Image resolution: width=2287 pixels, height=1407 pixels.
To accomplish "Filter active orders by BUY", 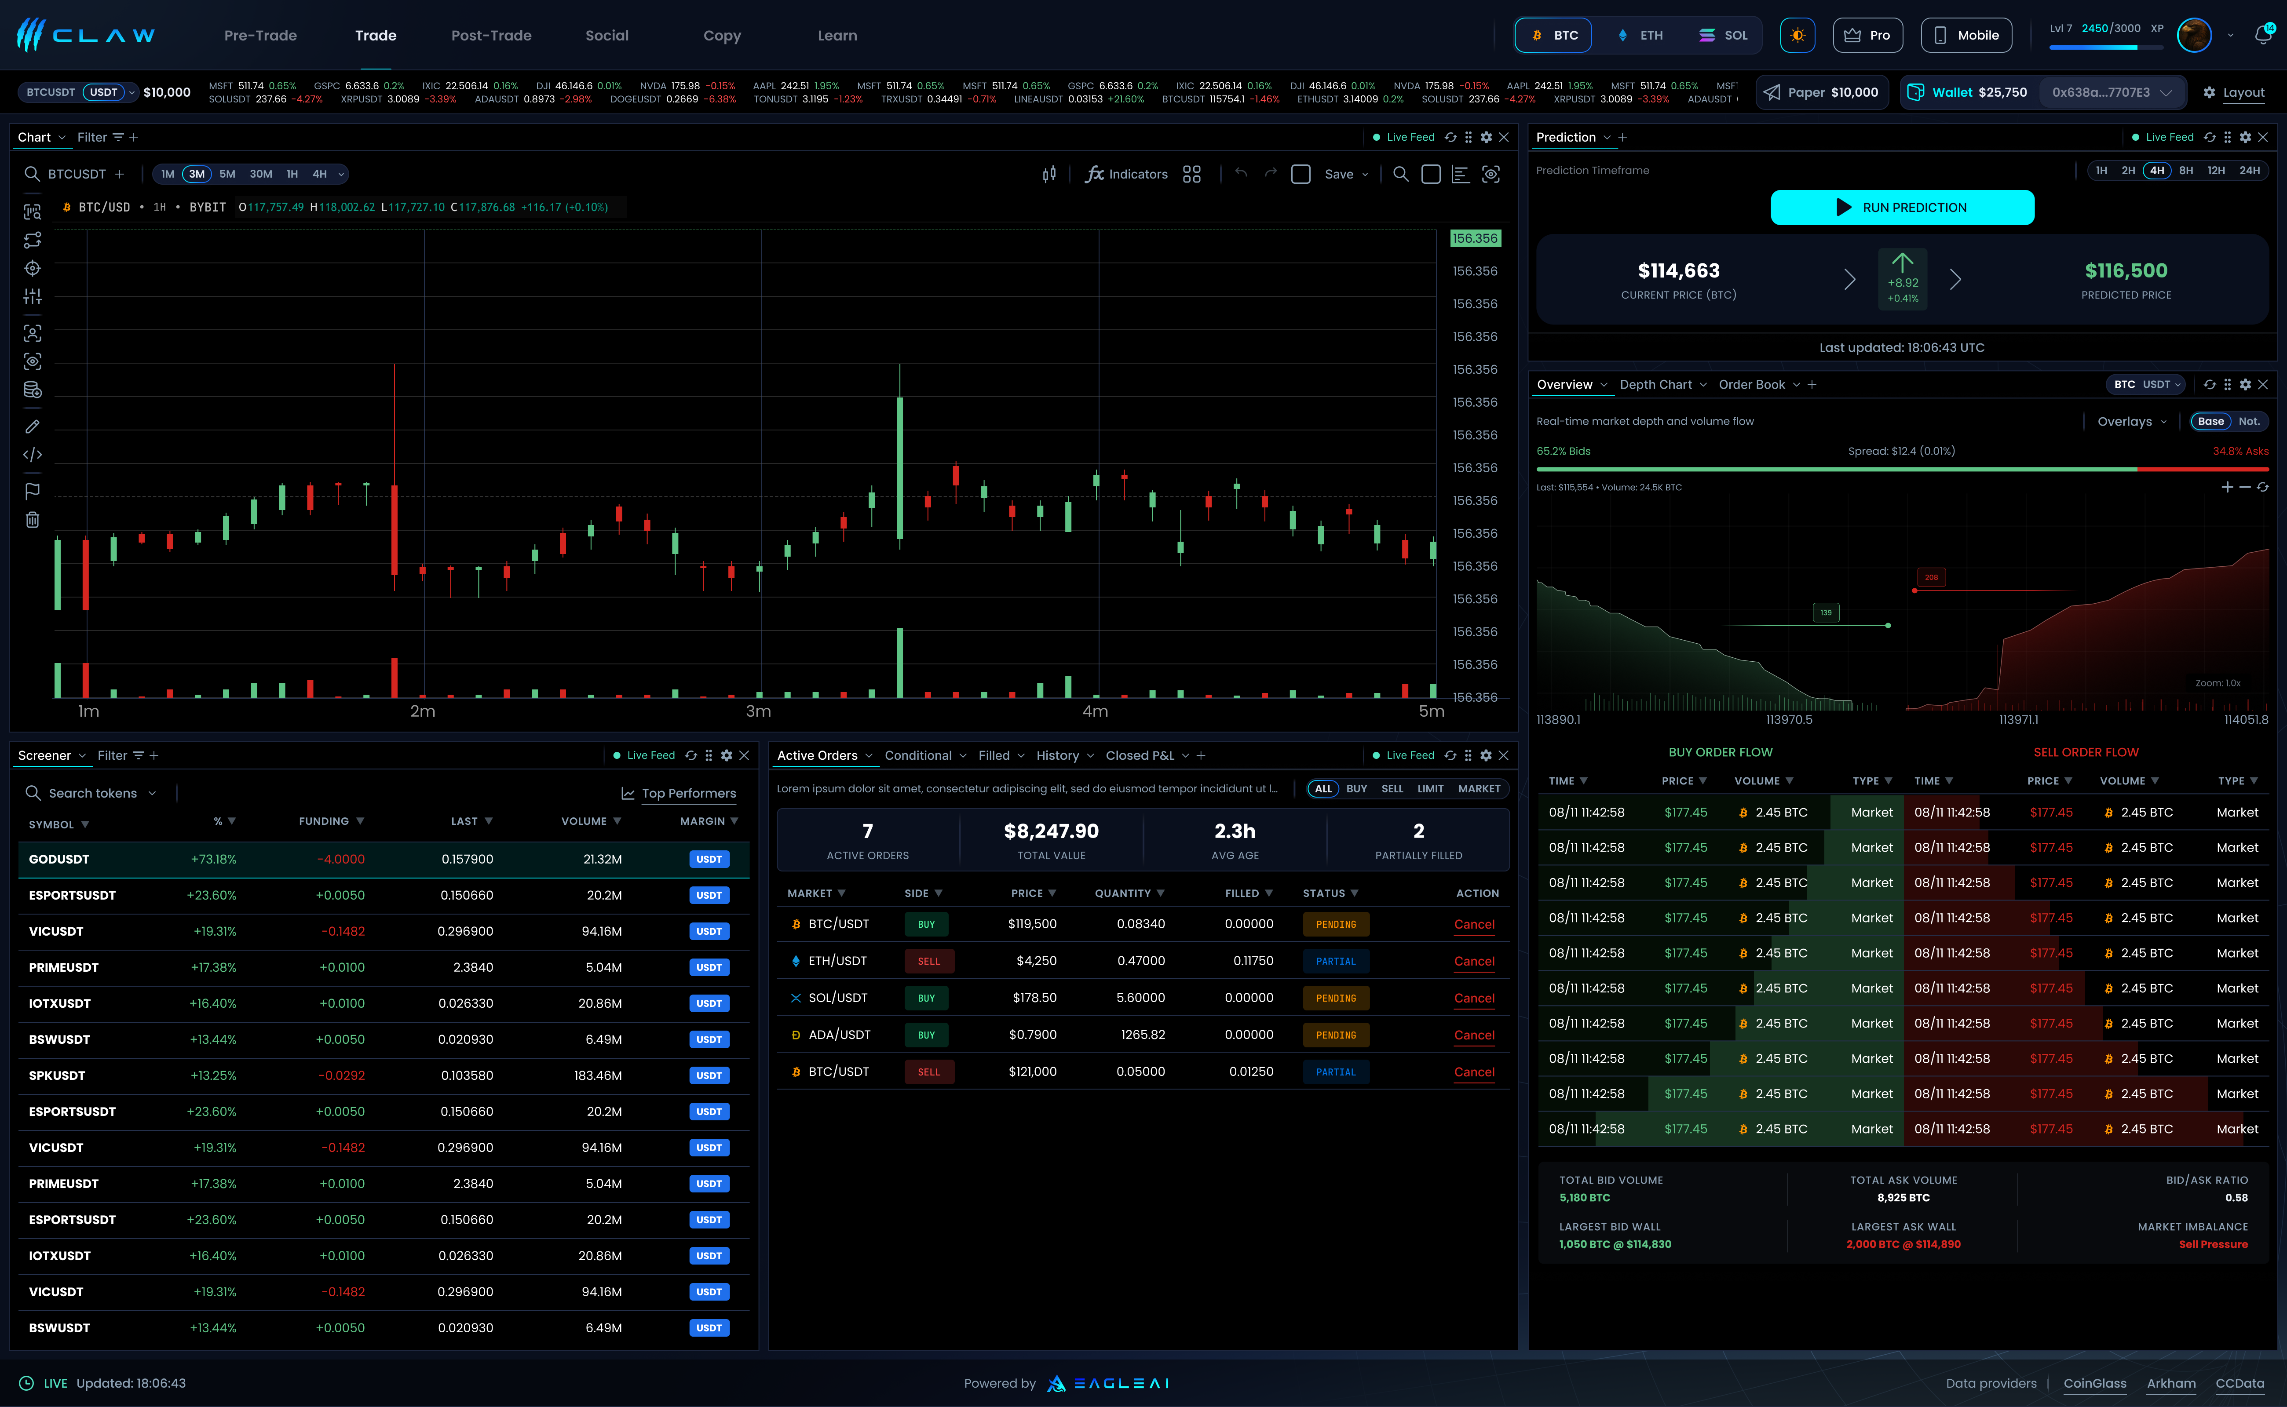I will [x=1356, y=789].
